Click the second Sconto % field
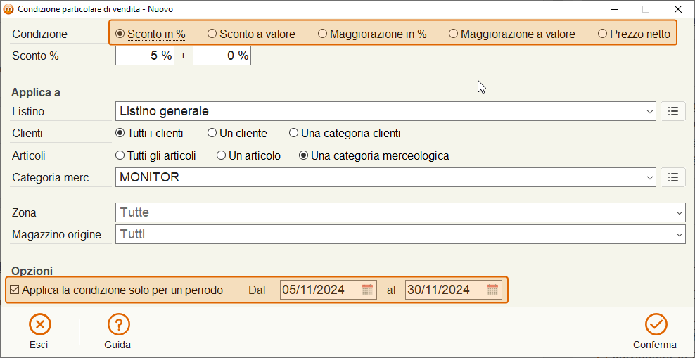The image size is (695, 358). coord(222,56)
